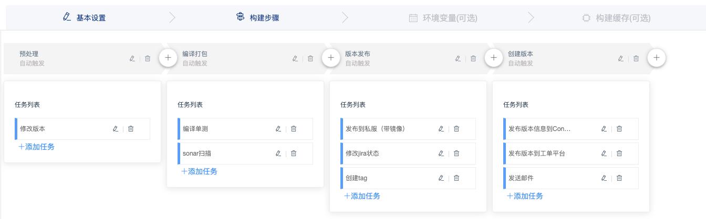Select the 发布到私服（带镜像）task row

pyautogui.click(x=408, y=129)
